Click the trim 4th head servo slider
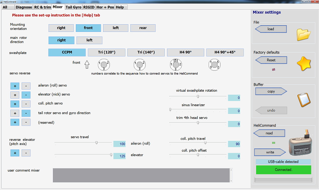 (x=198, y=123)
